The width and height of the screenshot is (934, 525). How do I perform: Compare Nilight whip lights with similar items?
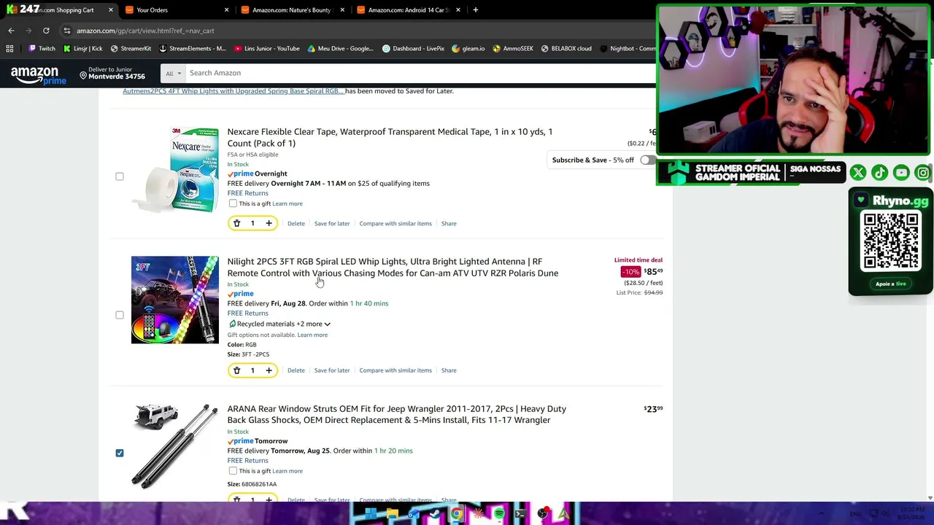pyautogui.click(x=395, y=370)
